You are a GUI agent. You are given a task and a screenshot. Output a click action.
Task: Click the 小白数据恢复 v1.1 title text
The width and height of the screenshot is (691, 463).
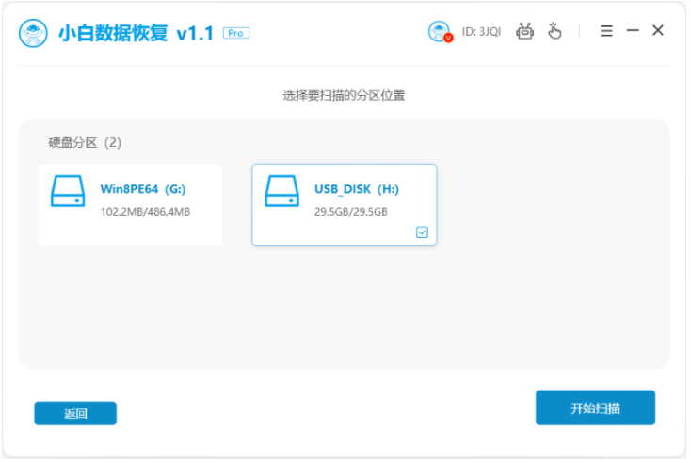136,33
